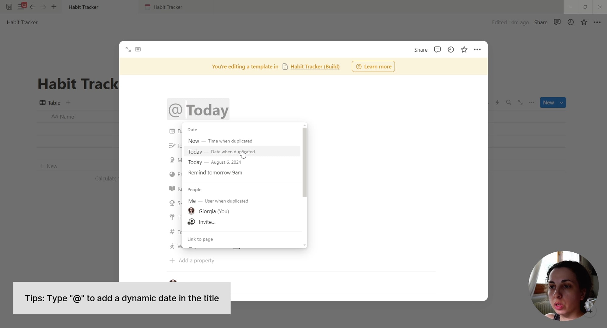The image size is (607, 328).
Task: Star the Habit Tracker page in the top toolbar
Action: (x=584, y=22)
